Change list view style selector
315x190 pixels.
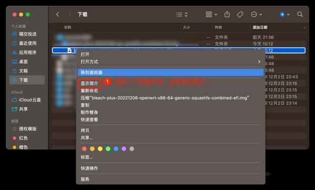coord(182,15)
